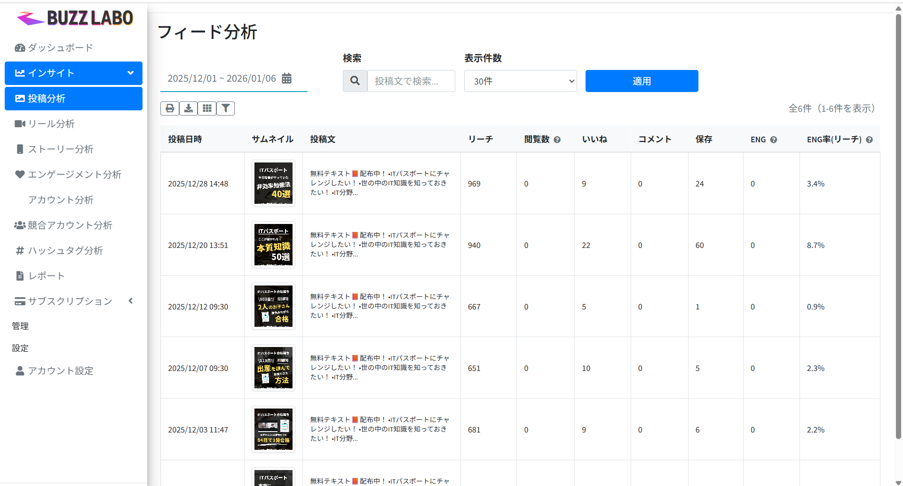
Task: Click the help icon beside ENG率(リーチ)
Action: pyautogui.click(x=869, y=139)
